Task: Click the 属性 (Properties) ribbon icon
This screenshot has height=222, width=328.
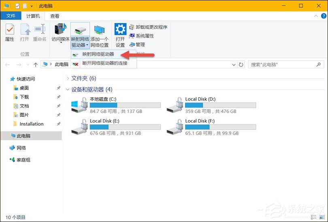Action: pyautogui.click(x=10, y=32)
